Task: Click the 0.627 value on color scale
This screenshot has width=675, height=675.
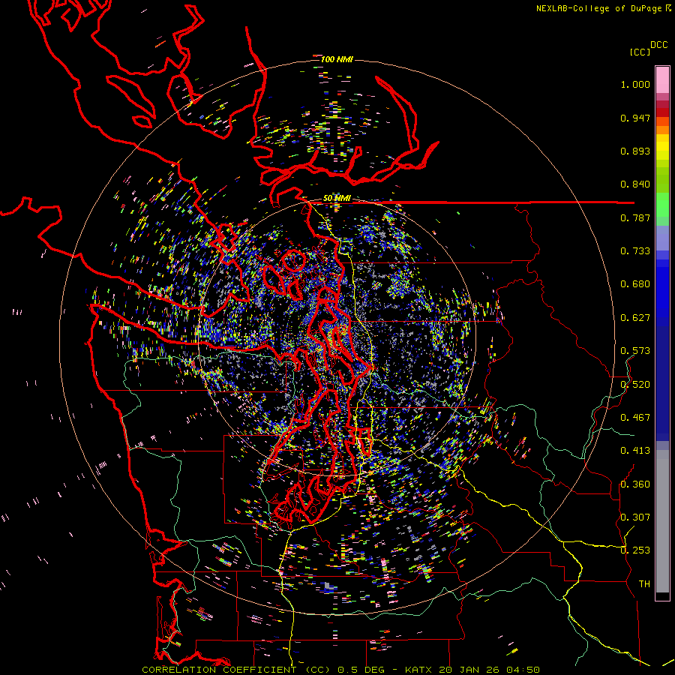Action: [635, 318]
